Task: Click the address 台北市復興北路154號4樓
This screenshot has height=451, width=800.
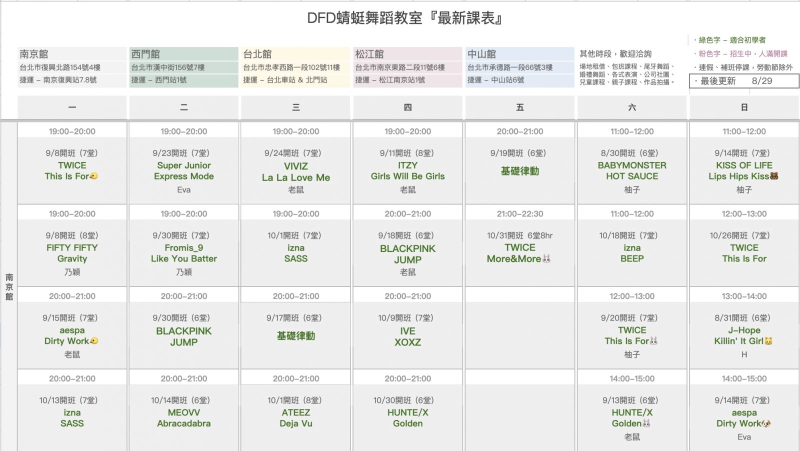Action: [60, 67]
